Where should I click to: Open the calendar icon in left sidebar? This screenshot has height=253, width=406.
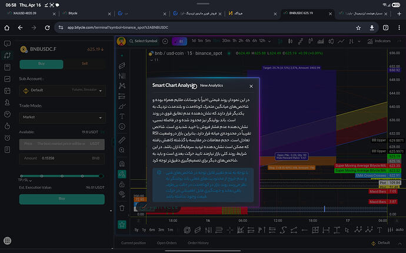tap(7, 91)
